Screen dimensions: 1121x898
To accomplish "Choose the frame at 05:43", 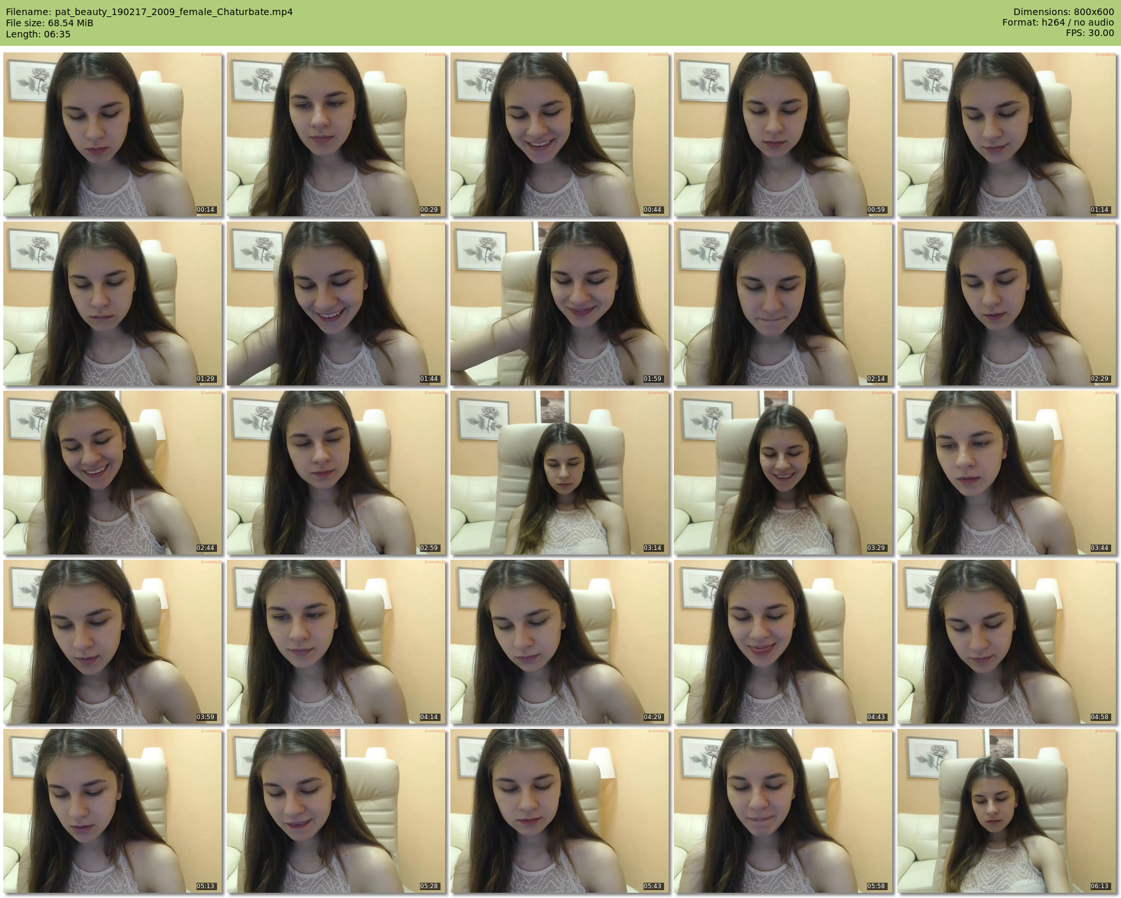I will tap(560, 811).
